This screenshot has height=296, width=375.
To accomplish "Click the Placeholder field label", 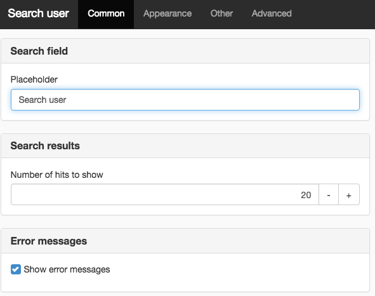I will pos(34,79).
